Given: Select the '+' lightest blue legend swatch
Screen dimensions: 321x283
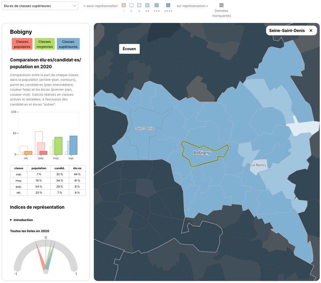Looking at the screenshot, I should (139, 5).
